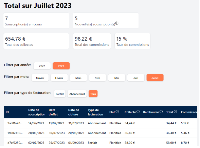Show results for Mai
Image resolution: width=200 pixels, height=148 pixels.
point(117,78)
